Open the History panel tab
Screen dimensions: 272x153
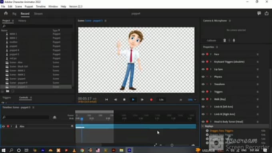tap(22, 21)
